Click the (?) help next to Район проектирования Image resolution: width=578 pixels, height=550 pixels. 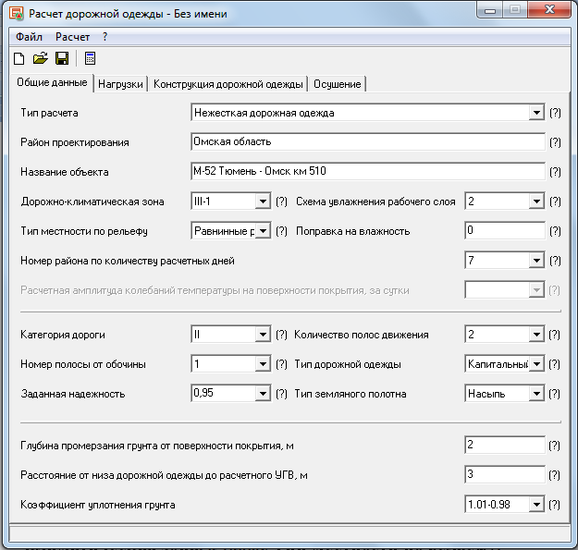tap(555, 142)
